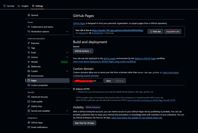
Task: Click the Tags tag icon
Action: 29,48
